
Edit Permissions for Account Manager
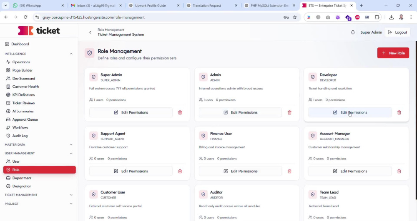350,171
